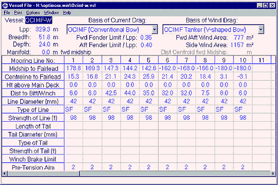Open the Help menu

[67, 13]
